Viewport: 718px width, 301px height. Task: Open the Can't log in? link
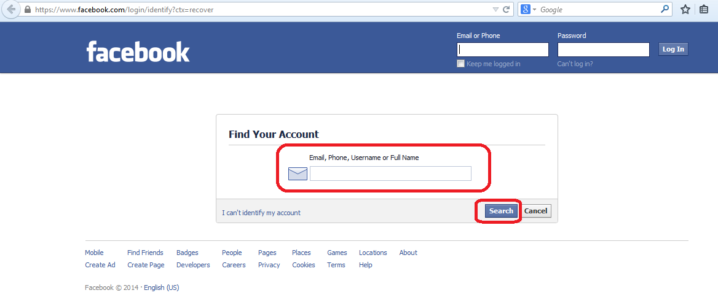click(575, 64)
